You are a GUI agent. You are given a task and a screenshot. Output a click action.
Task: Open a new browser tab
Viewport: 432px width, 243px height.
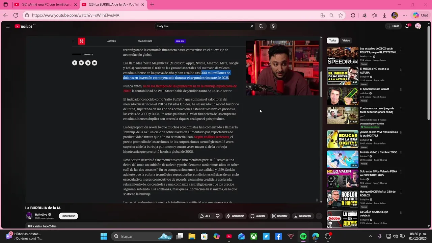pyautogui.click(x=152, y=4)
